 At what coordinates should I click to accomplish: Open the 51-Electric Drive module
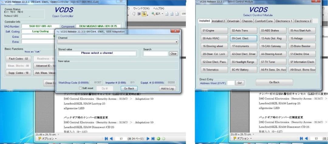[x=302, y=54]
